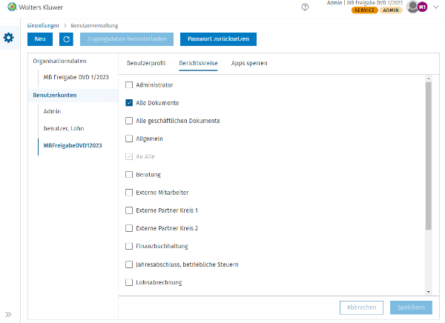
Task: Check the Beratung checkbox
Action: [129, 174]
